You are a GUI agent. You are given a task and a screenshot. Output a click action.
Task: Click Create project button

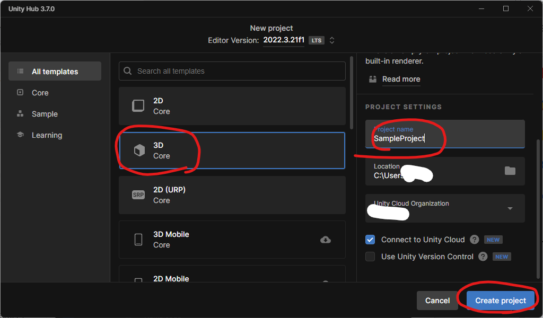click(501, 301)
